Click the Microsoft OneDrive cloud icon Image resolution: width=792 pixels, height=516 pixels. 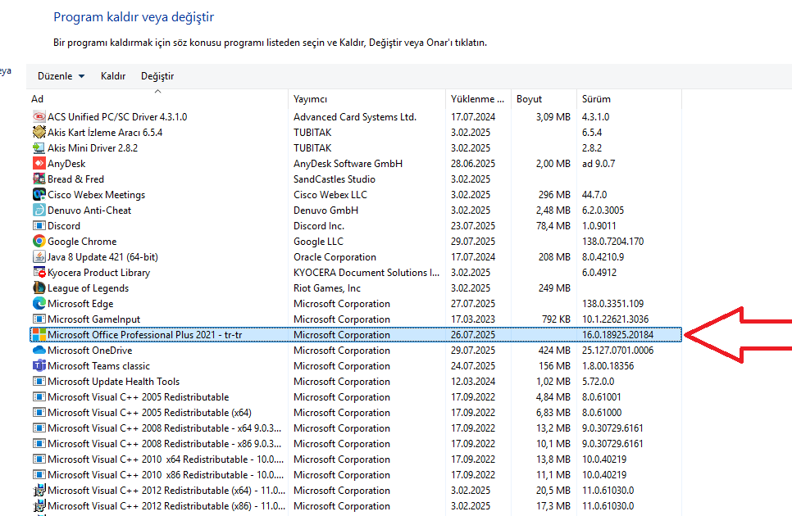39,350
